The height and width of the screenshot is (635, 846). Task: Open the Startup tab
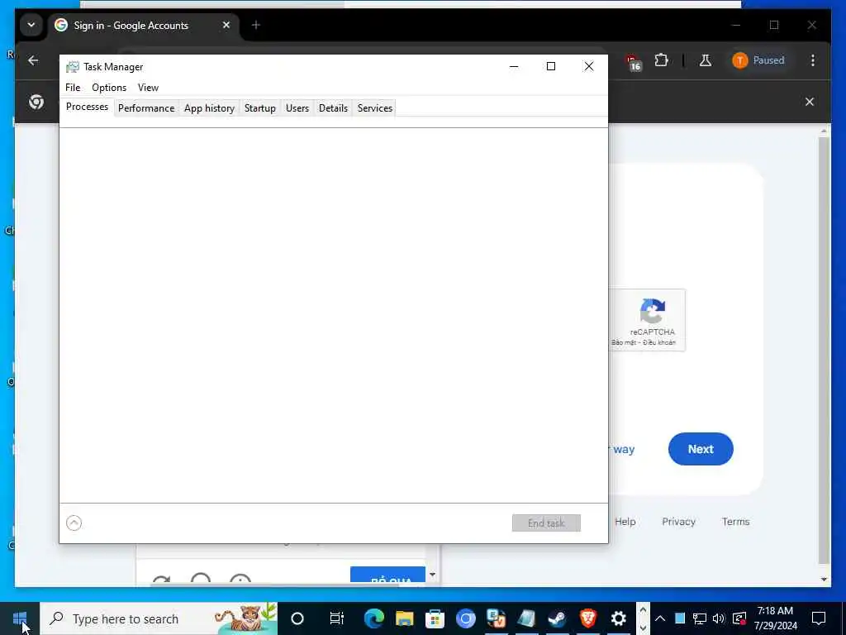260,108
